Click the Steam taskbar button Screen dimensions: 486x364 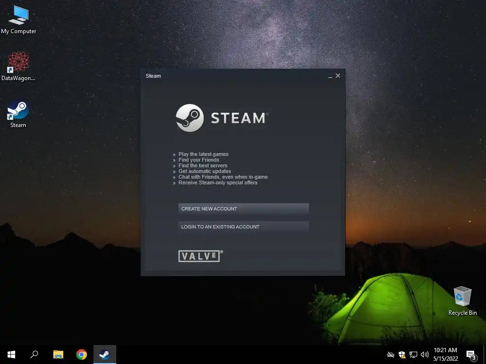coord(105,355)
